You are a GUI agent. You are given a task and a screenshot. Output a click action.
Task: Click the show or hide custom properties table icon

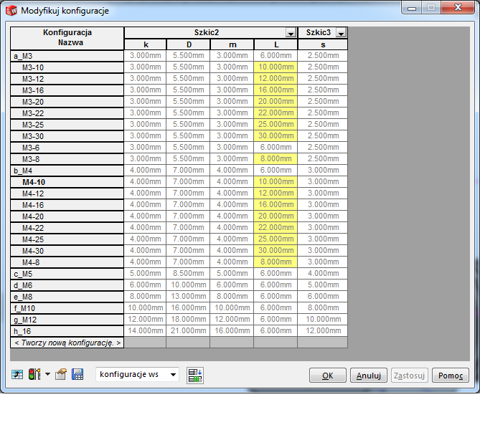point(195,376)
